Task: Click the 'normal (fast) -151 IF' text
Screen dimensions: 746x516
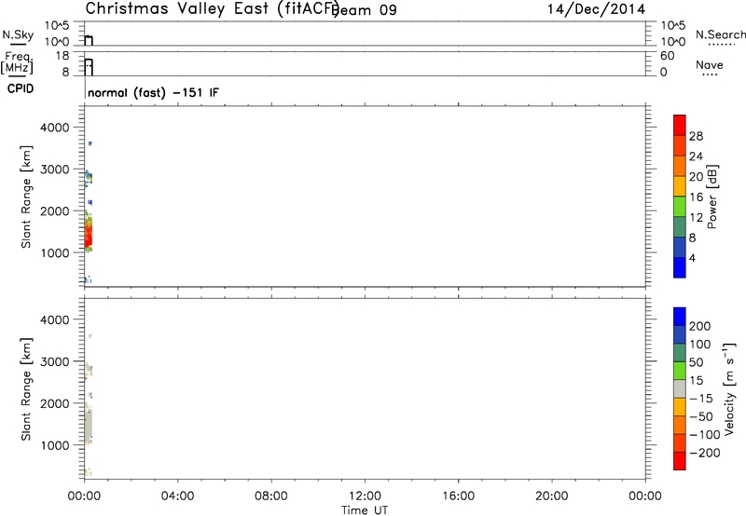Action: [153, 92]
